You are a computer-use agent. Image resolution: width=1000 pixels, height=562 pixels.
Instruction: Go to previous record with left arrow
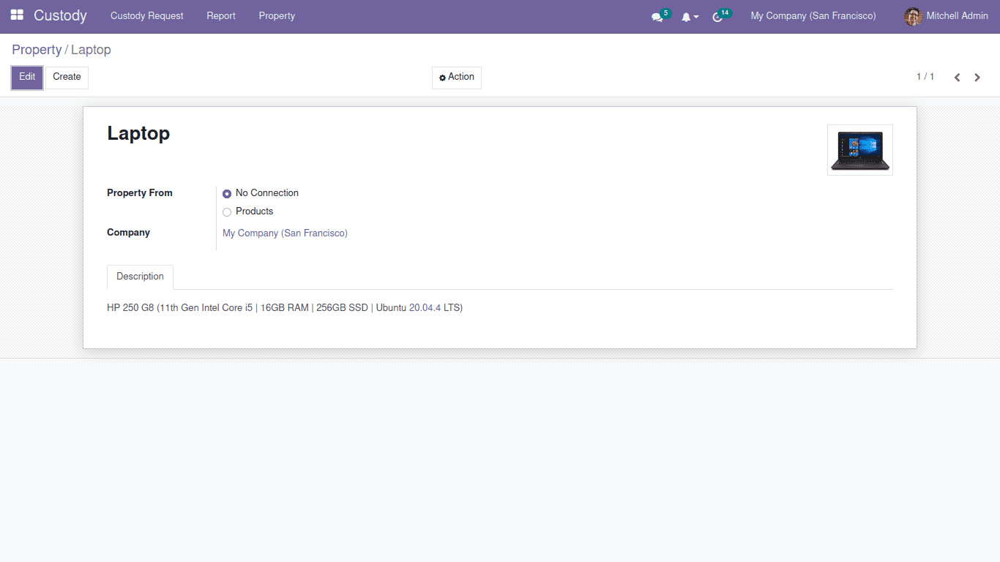click(x=957, y=77)
